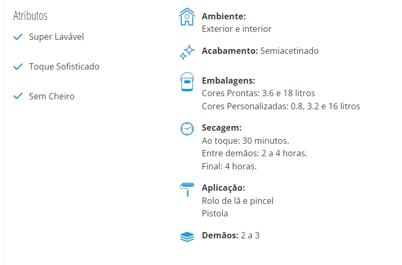Click the checkmark next to Super Lavável
Viewport: 402px width, 265px height.
(x=18, y=37)
